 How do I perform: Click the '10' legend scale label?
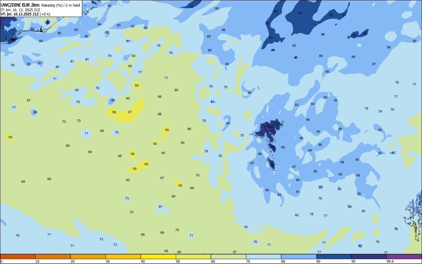coord(38,261)
